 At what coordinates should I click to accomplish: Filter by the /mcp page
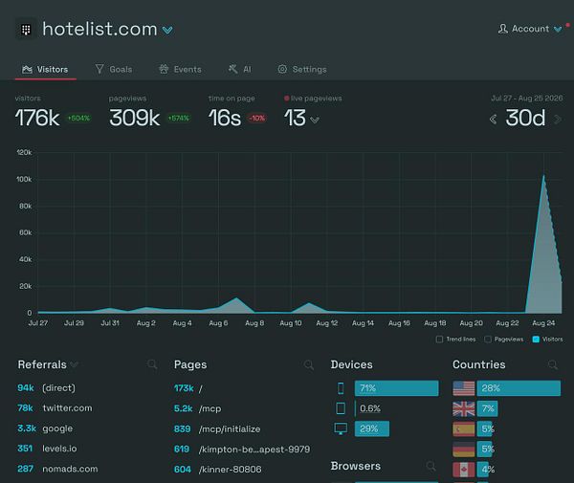tap(244, 408)
